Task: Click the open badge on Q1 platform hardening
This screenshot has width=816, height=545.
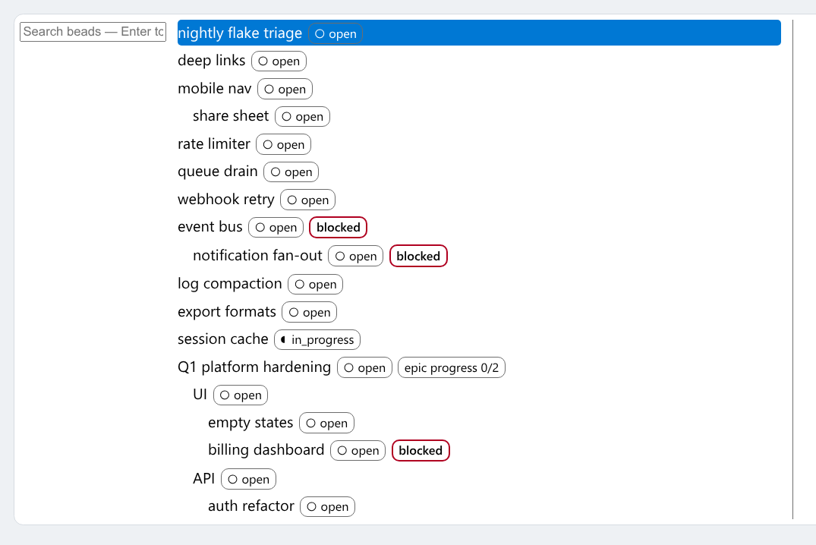Action: (x=365, y=367)
